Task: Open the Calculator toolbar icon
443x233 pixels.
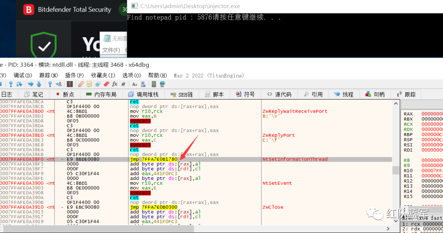Action: 154,84
